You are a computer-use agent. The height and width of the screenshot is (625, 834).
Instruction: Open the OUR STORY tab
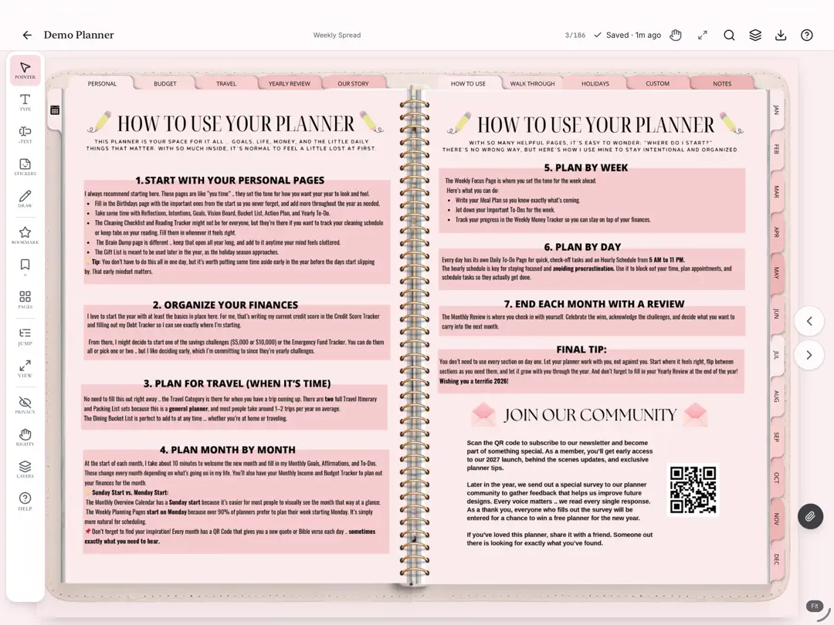(x=353, y=83)
